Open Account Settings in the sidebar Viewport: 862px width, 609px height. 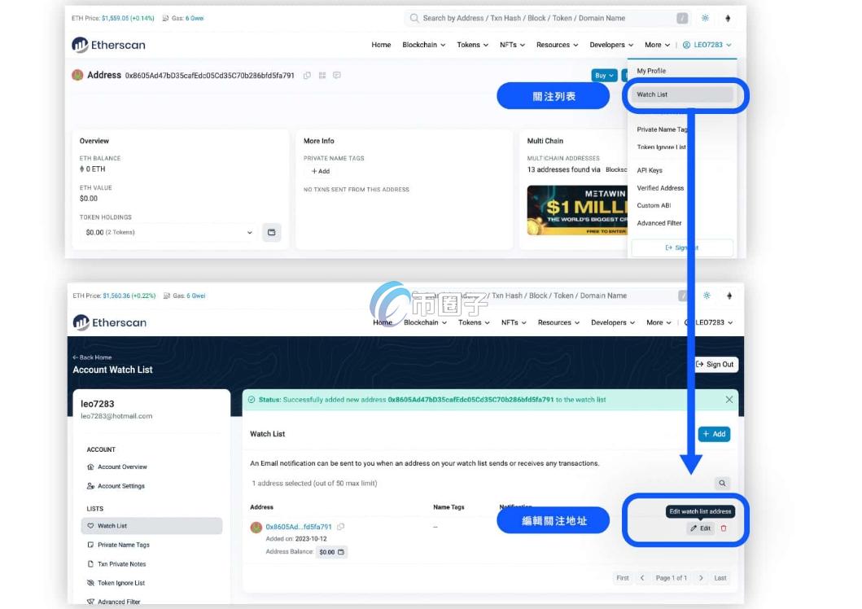tap(120, 486)
